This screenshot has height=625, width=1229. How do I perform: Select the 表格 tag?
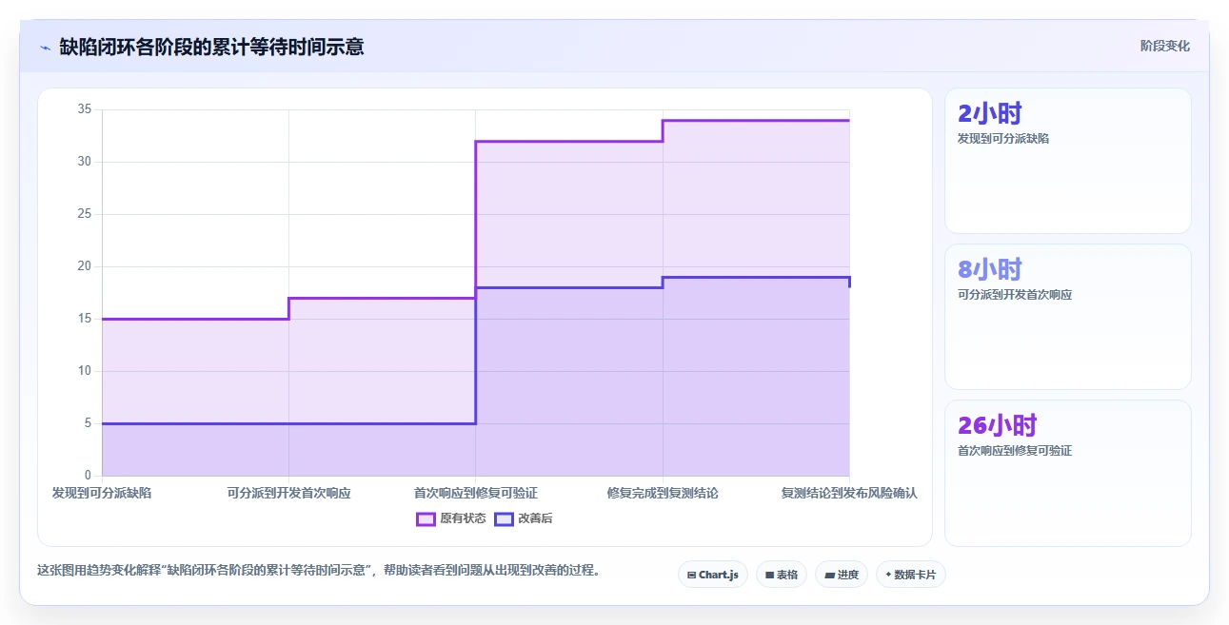(x=782, y=575)
